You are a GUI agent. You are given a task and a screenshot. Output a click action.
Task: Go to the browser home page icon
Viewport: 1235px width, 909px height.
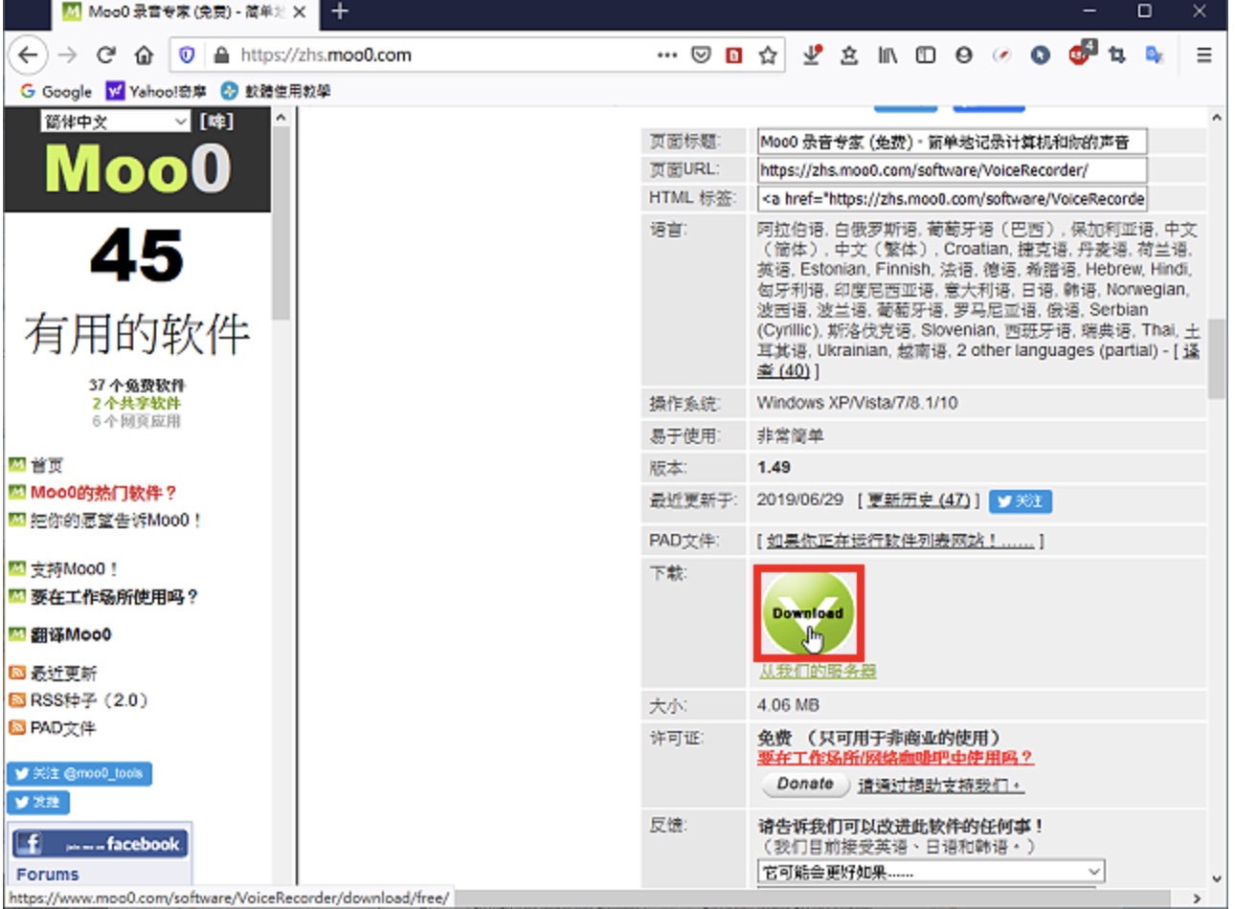click(145, 55)
